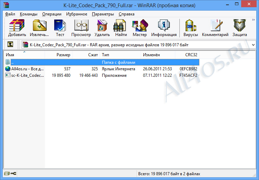
Task: Open the Файл menu
Action: (10, 14)
